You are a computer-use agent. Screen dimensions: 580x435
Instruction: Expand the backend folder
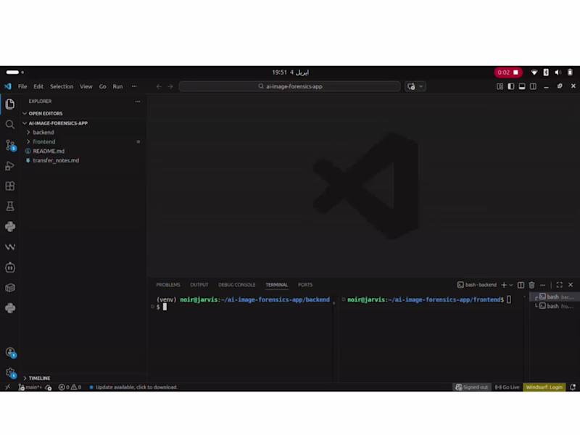point(43,133)
